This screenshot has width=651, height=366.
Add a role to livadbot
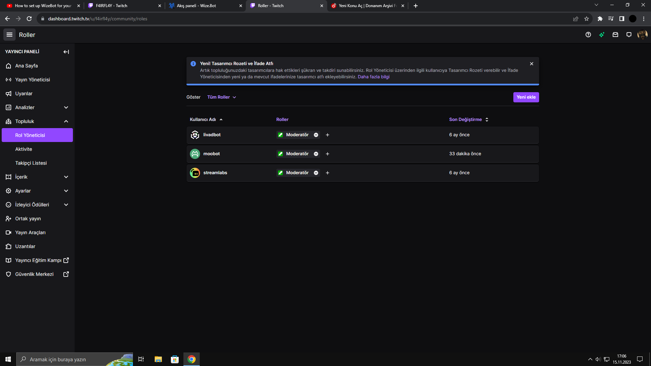[328, 135]
